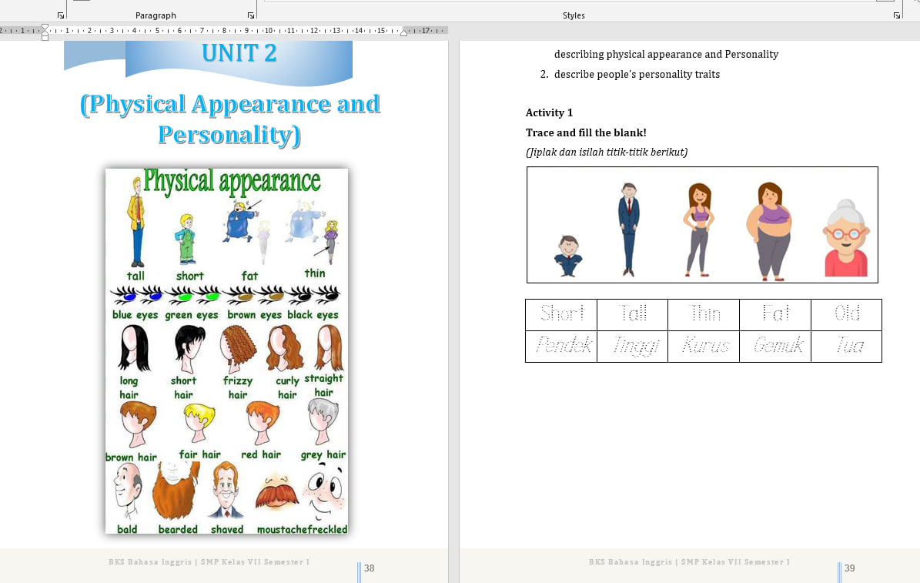Click the page 38 footer text
Viewport: 920px width, 583px height.
tap(209, 562)
